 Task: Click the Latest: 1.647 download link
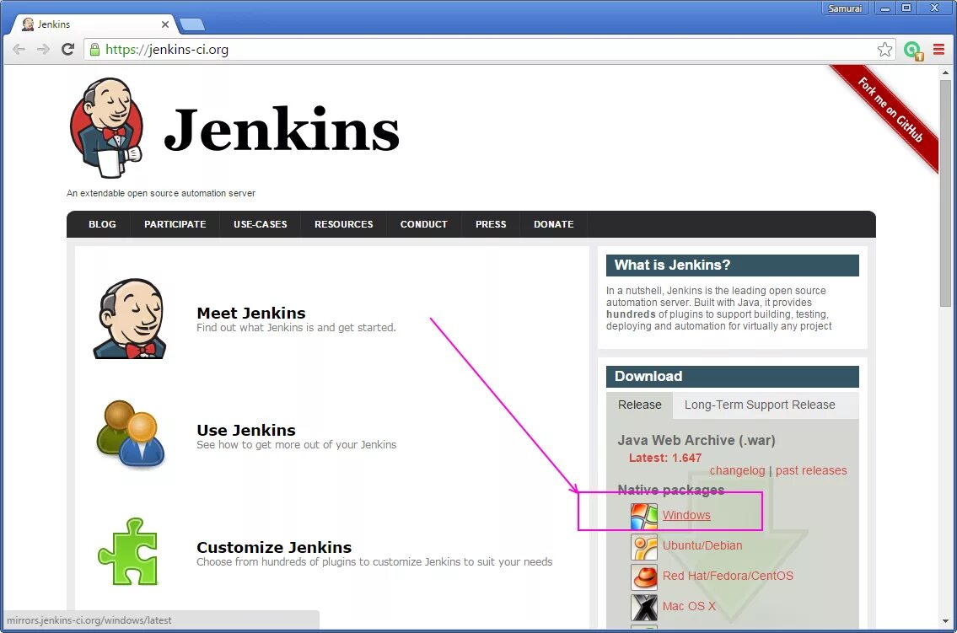pos(665,458)
